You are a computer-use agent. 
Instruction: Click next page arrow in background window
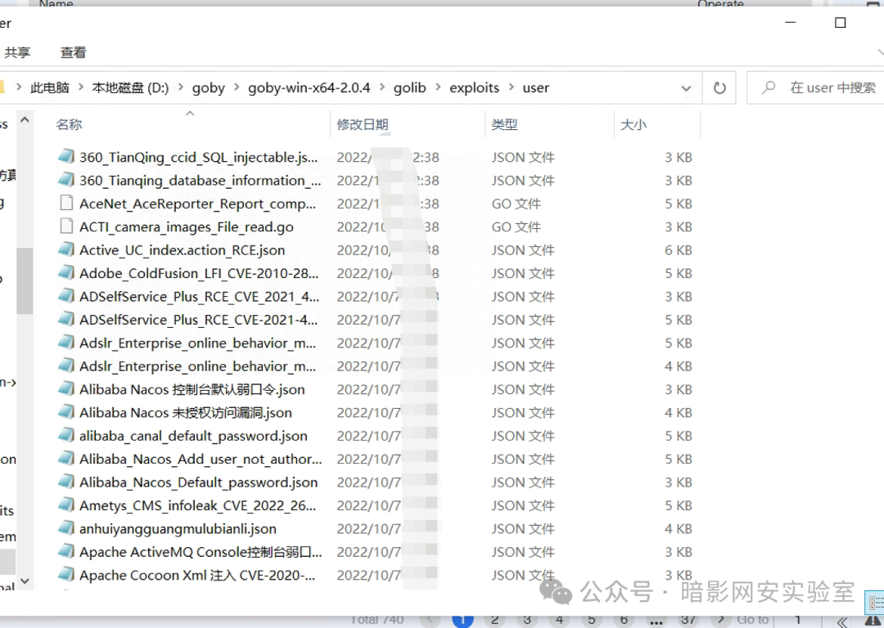tap(720, 620)
